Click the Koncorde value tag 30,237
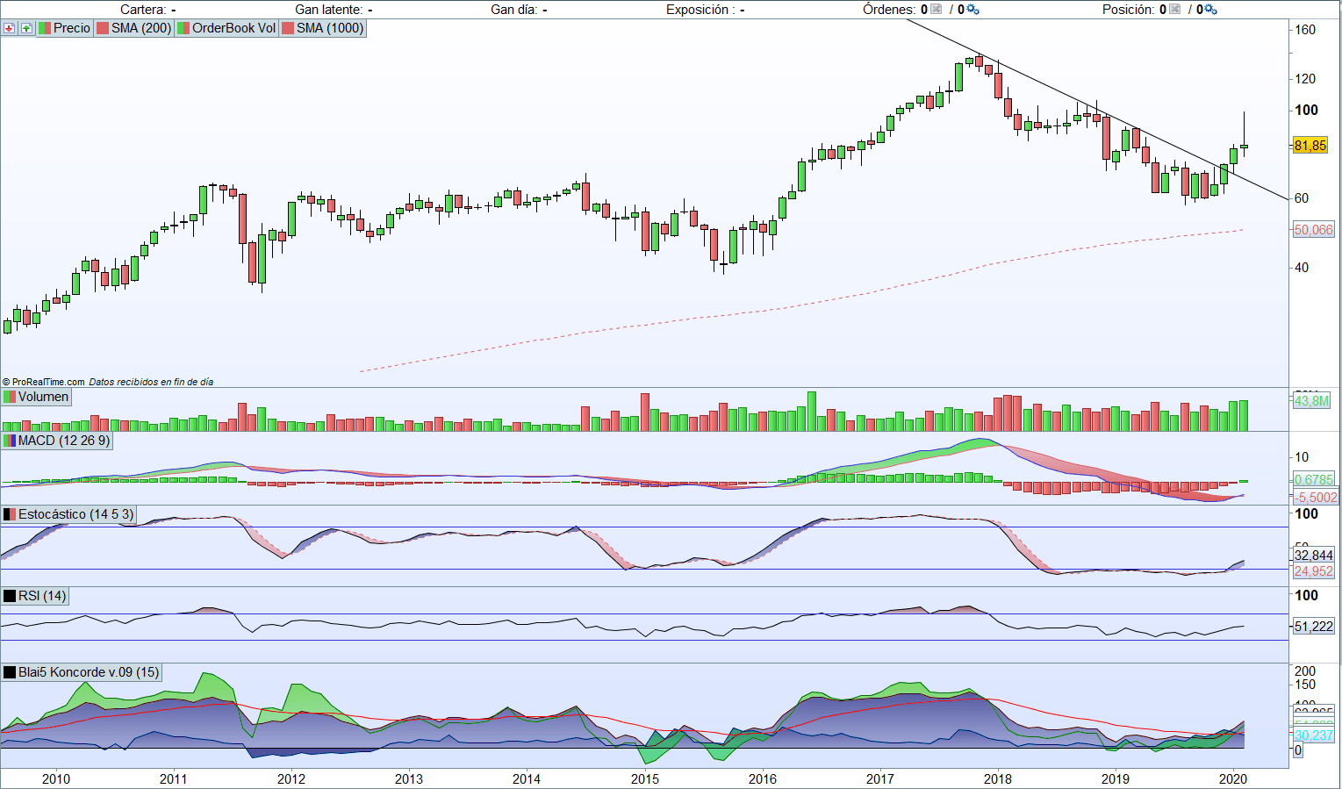The image size is (1342, 789). tap(1313, 735)
